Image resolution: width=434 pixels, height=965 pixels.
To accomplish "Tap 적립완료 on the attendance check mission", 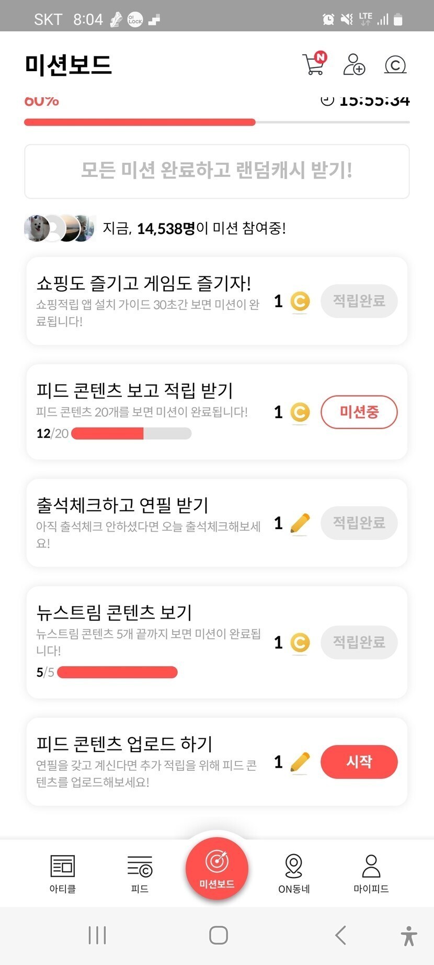I will pyautogui.click(x=359, y=523).
